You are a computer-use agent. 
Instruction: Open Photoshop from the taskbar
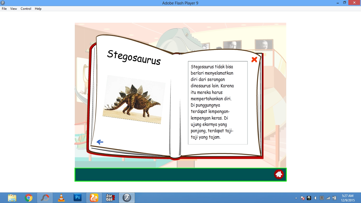[x=78, y=197]
